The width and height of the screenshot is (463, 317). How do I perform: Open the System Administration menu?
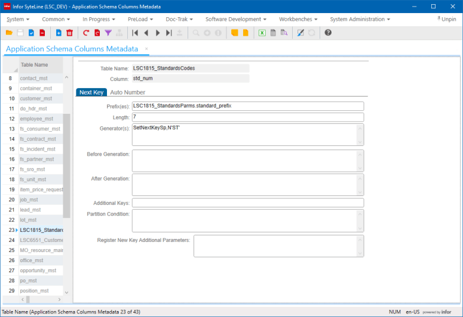[x=360, y=19]
